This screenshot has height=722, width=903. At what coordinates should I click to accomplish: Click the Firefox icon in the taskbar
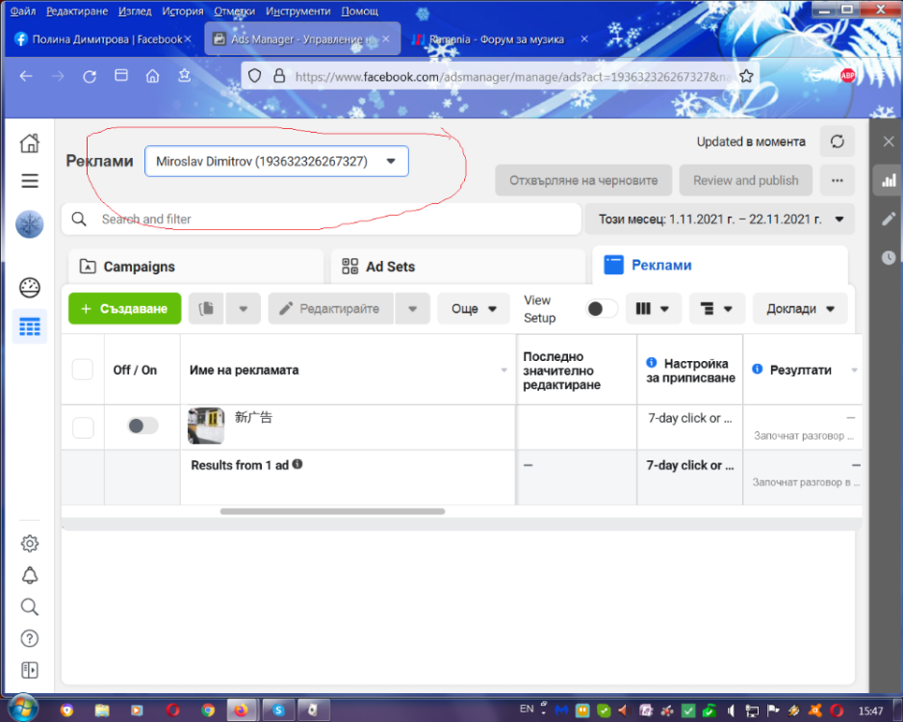[242, 710]
